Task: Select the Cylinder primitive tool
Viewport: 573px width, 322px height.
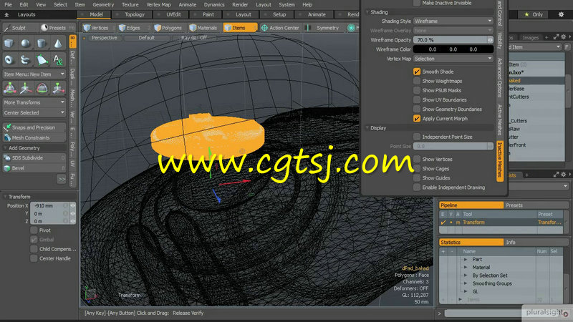Action: 42,44
